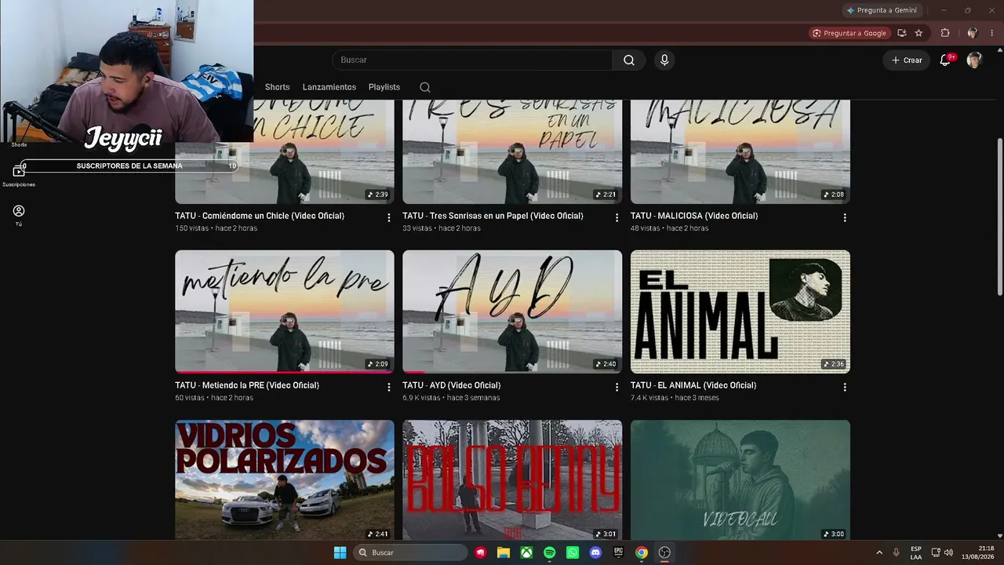Open the Chrome extensions puzzle icon

[944, 33]
